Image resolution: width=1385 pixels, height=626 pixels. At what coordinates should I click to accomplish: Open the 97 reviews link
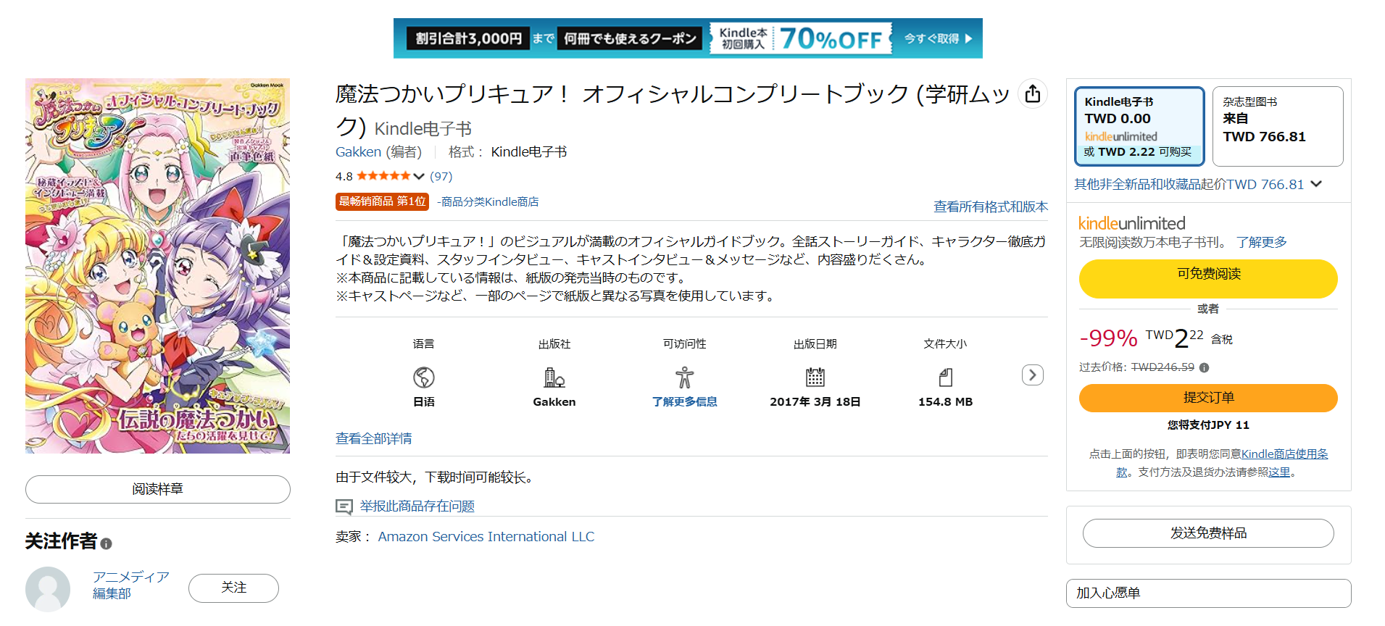point(441,176)
